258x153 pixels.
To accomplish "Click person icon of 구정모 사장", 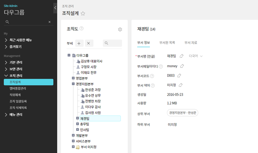I will [78, 67].
